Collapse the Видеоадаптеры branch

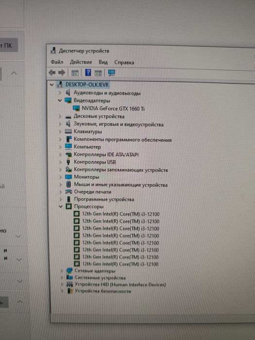(60, 101)
